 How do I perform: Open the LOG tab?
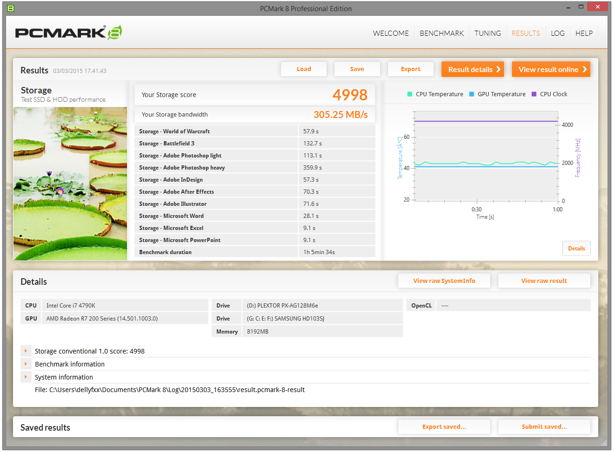click(x=557, y=33)
